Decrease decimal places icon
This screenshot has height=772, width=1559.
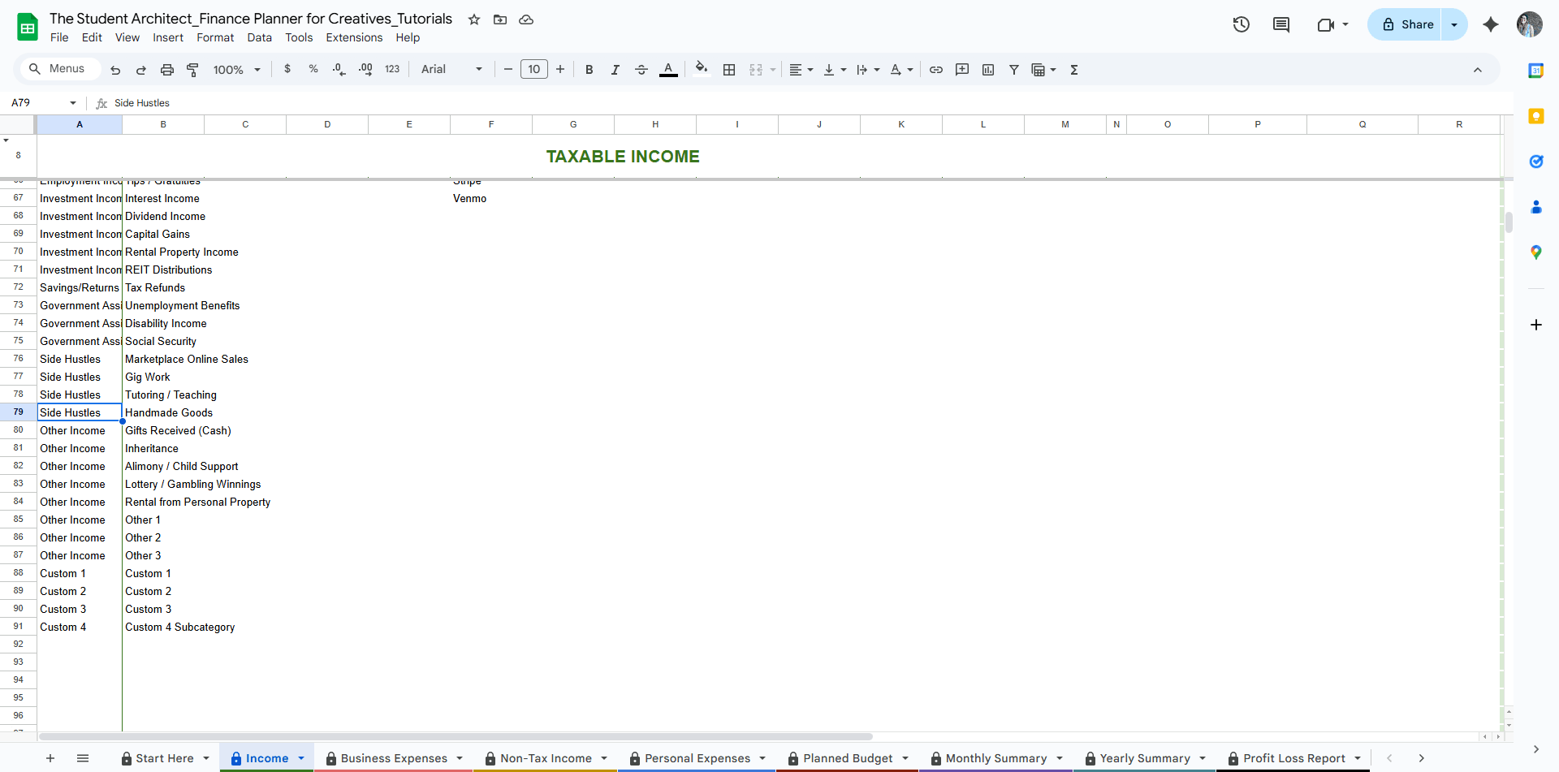[x=339, y=70]
